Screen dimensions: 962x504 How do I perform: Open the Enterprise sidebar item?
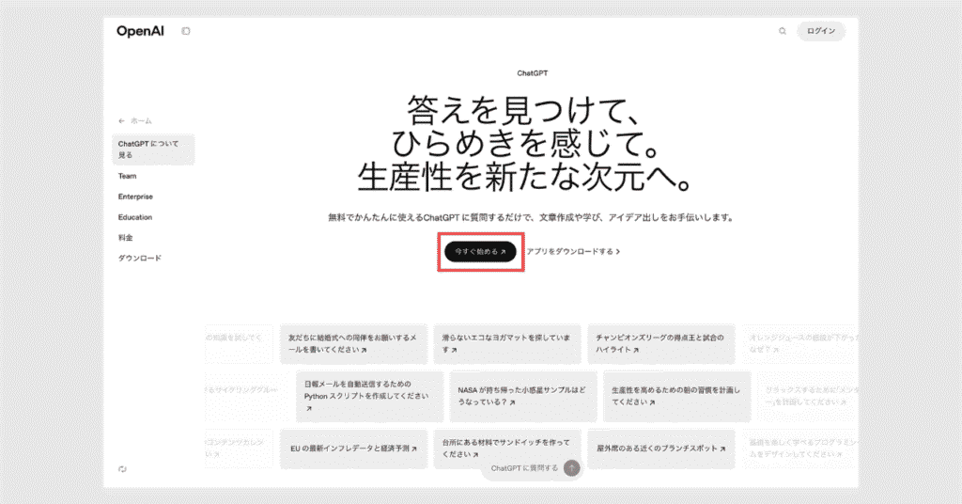(135, 197)
